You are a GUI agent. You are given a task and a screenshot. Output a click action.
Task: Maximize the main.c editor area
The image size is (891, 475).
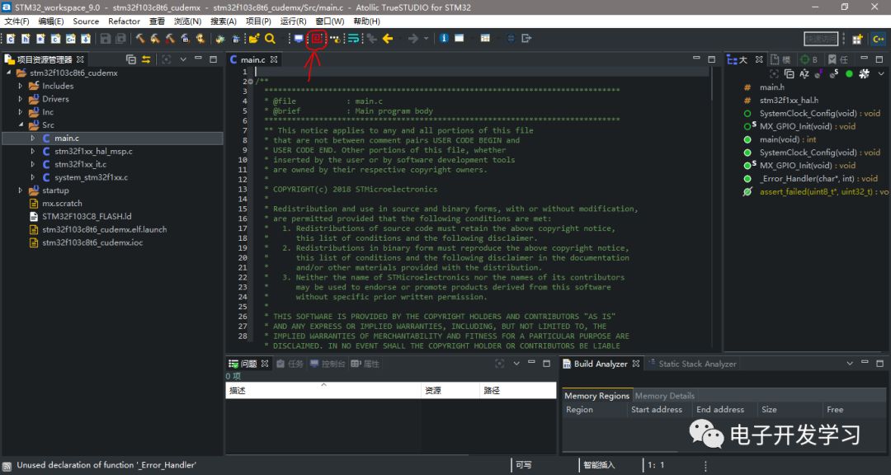coord(711,59)
